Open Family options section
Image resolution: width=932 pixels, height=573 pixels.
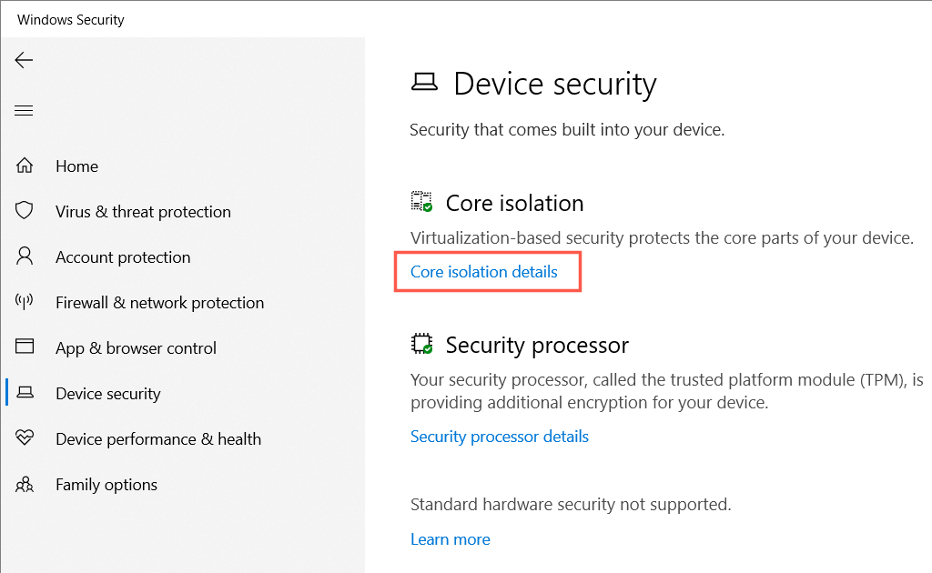106,485
